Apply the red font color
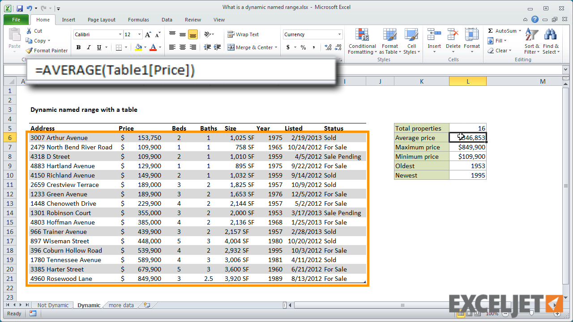Viewport: 573px width, 322px height. coord(153,47)
